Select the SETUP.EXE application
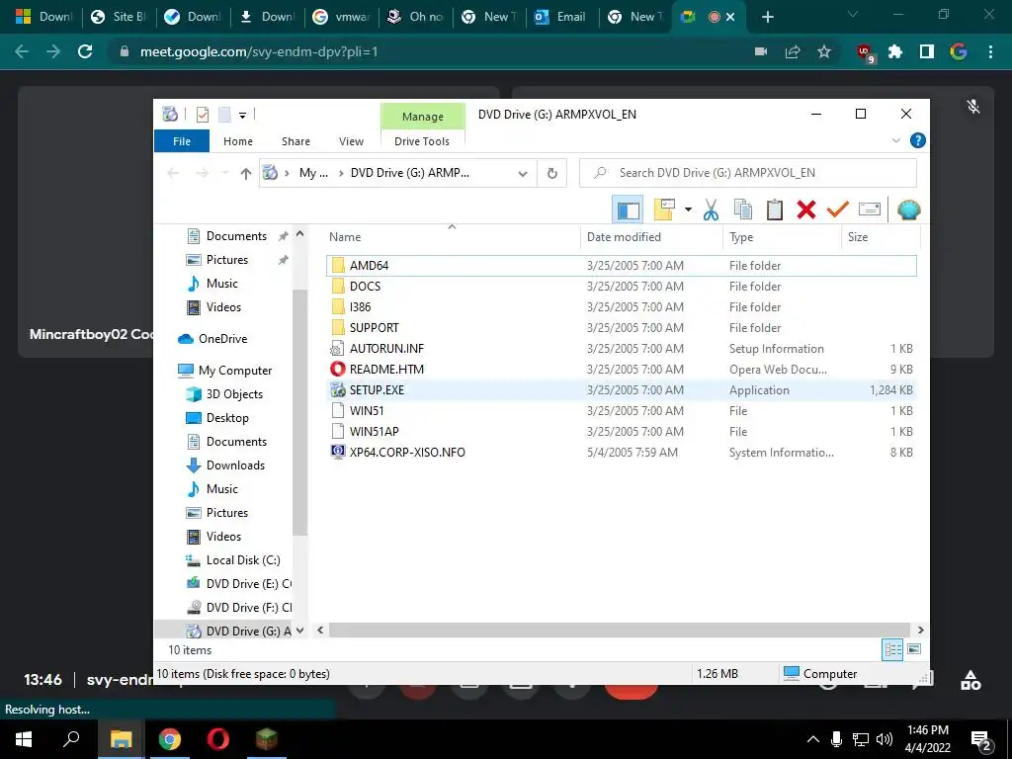The image size is (1012, 759). [x=621, y=389]
